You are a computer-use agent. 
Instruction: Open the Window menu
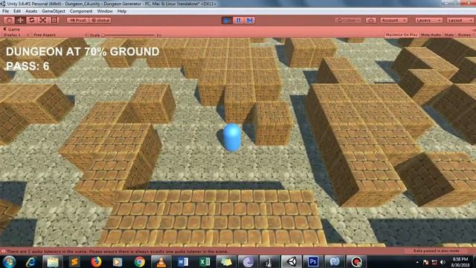tap(105, 11)
